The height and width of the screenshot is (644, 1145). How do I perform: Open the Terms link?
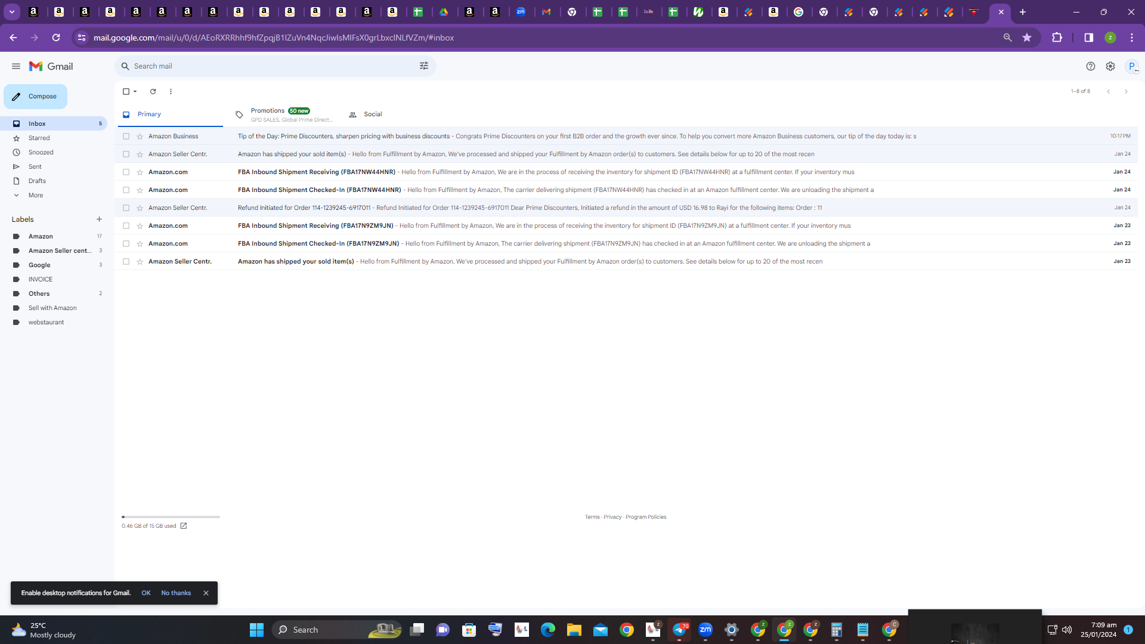pos(592,517)
